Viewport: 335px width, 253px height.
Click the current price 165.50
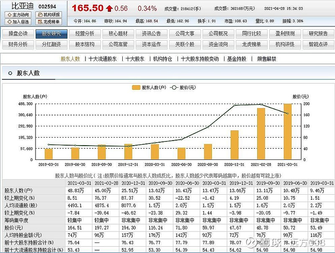[88, 8]
